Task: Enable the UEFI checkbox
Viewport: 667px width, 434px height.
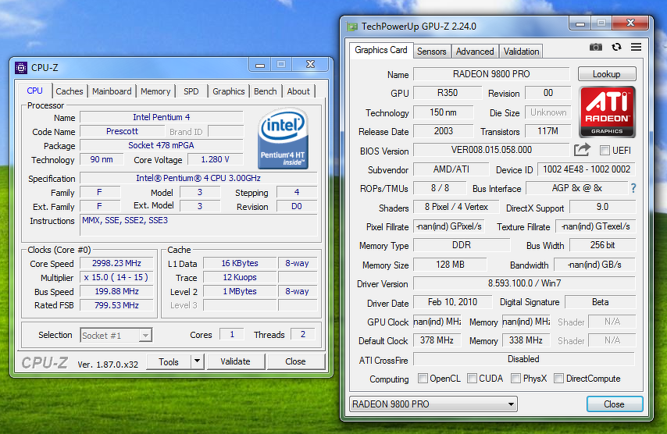Action: [605, 150]
